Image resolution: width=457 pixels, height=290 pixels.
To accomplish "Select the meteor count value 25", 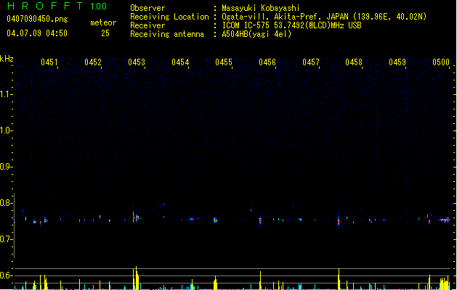I will 105,33.
